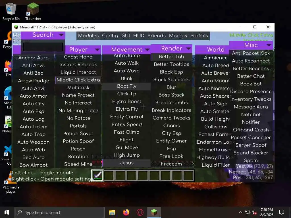Enable the Auto Armor module
This screenshot has width=291, height=218.
(x=34, y=96)
